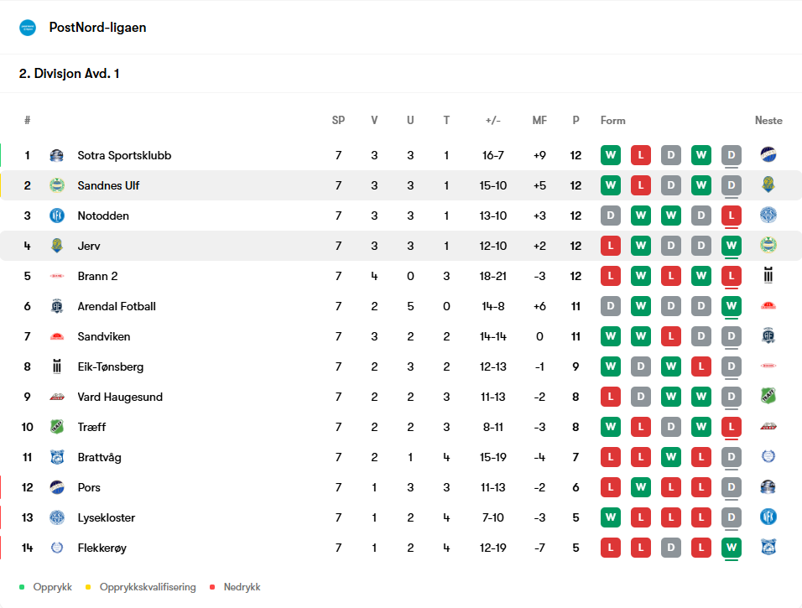Click the PostNord-ligaen title link

tap(97, 28)
